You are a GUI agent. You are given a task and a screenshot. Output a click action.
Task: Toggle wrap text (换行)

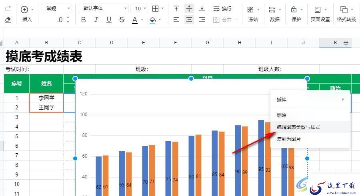[222, 9]
